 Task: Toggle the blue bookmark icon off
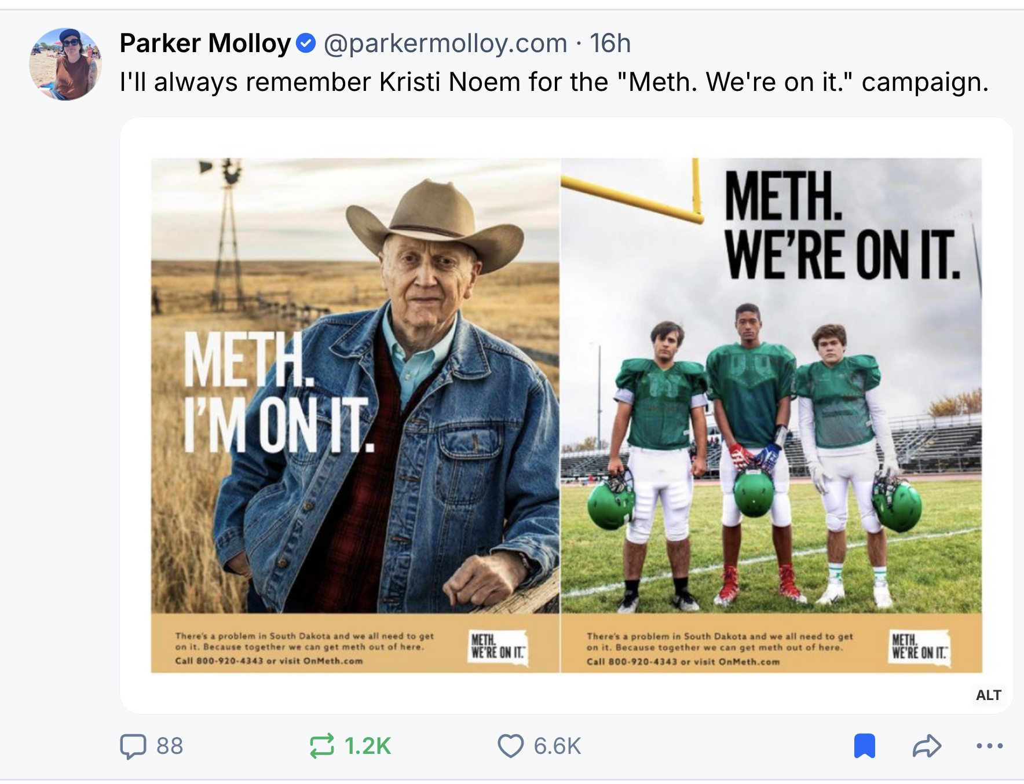pyautogui.click(x=864, y=746)
